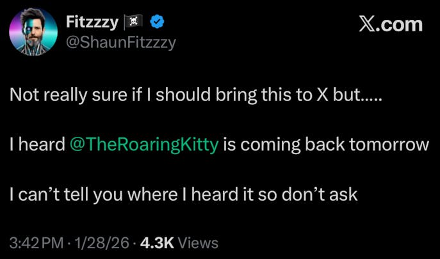
Task: Open the @ShaunFitzzzy handle link
Action: click(121, 43)
